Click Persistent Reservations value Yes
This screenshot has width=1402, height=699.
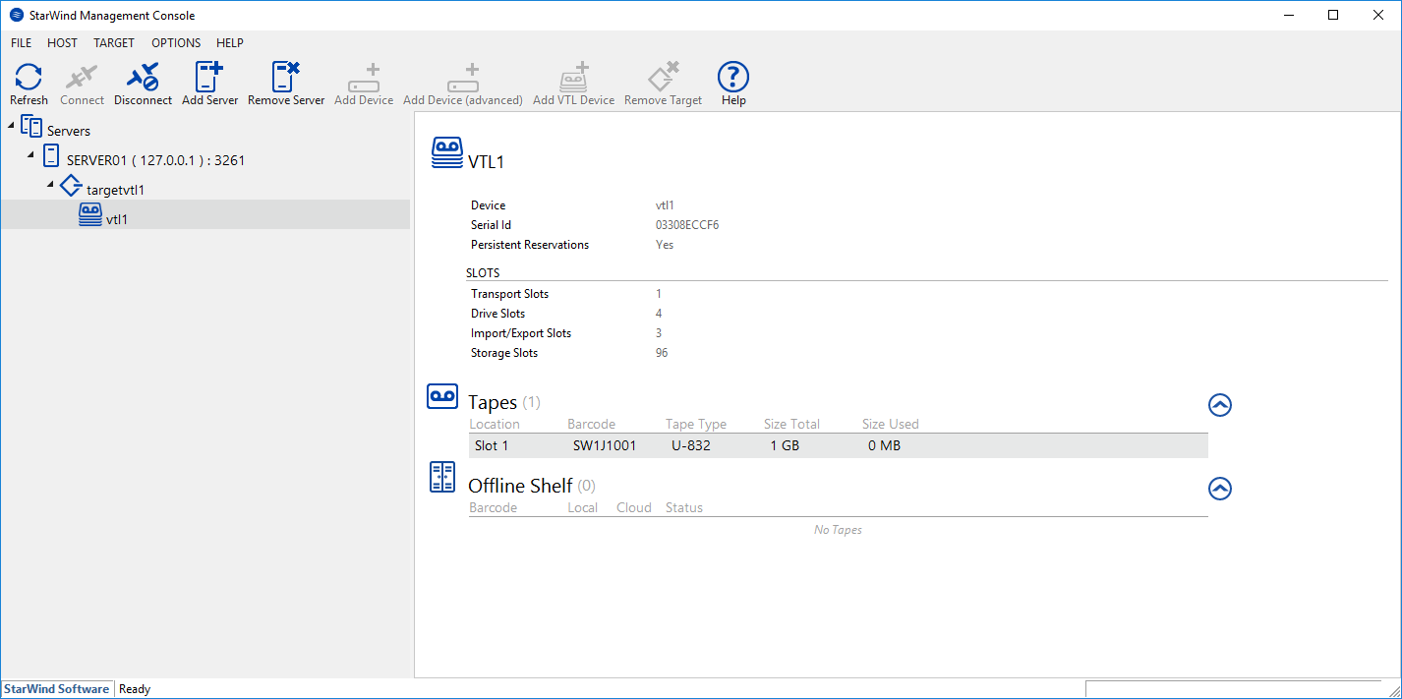point(665,245)
